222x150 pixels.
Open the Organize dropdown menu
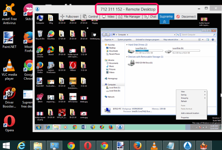click(109, 40)
